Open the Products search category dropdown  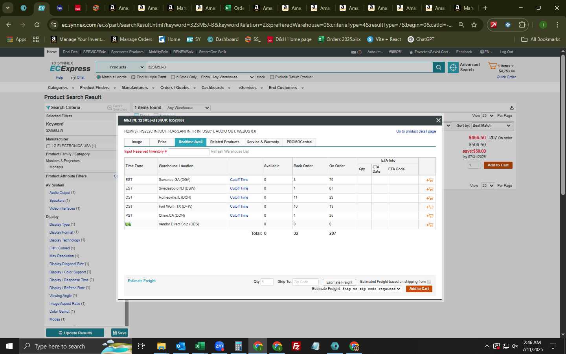click(x=121, y=67)
